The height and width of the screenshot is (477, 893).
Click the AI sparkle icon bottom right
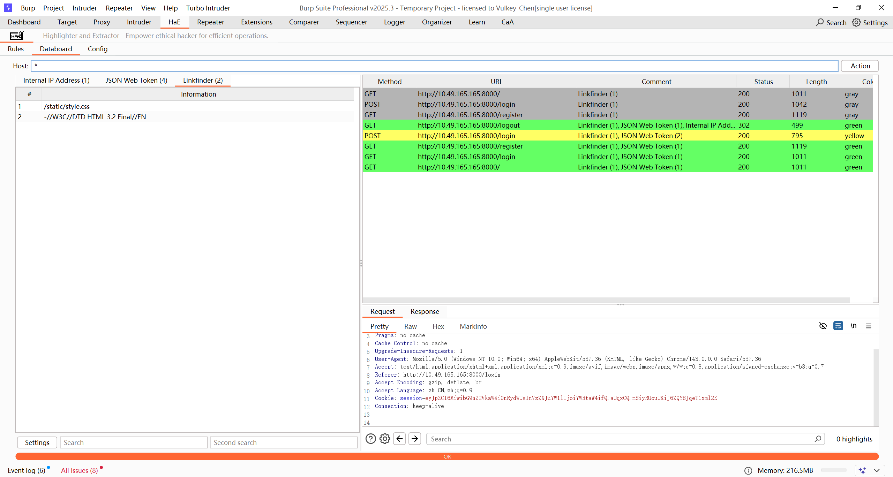point(862,471)
